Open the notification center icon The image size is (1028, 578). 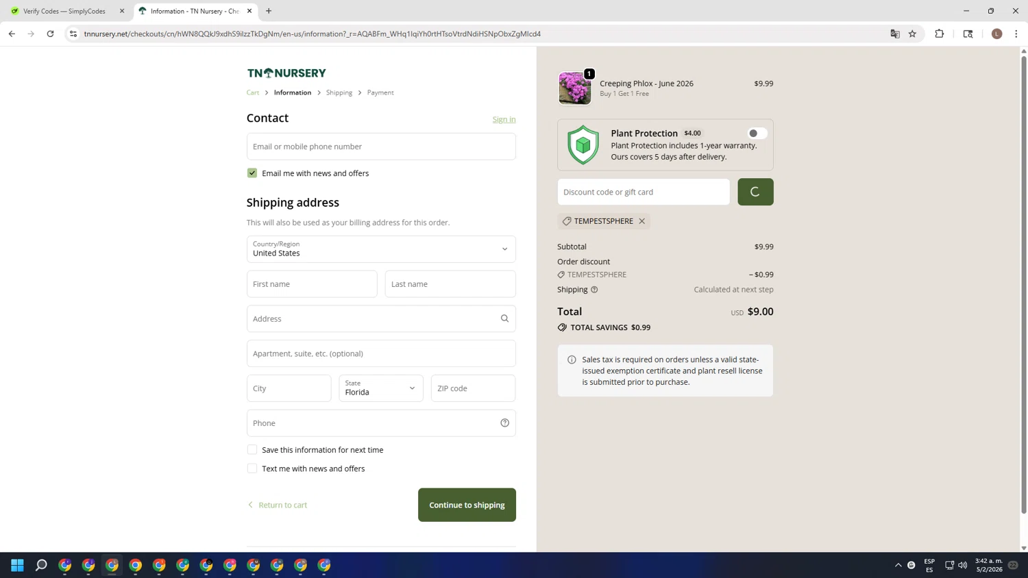(x=1013, y=565)
